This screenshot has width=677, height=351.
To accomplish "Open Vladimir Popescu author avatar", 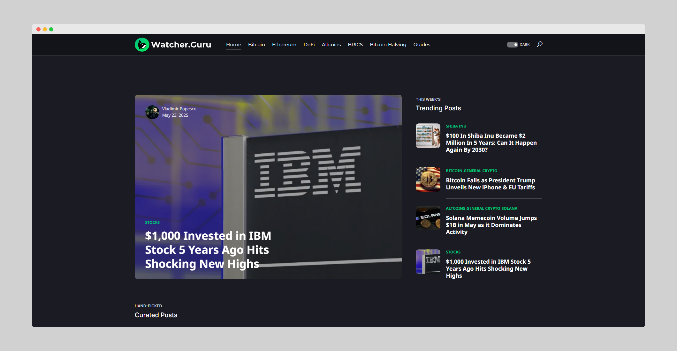I will (x=152, y=112).
